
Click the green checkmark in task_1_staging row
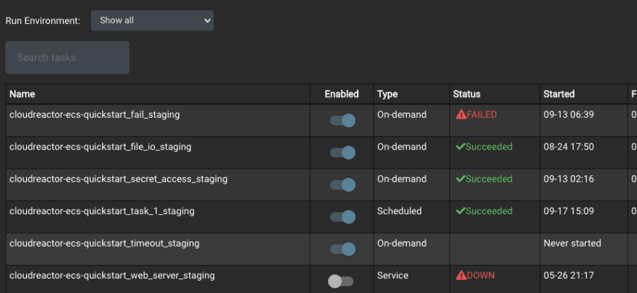pos(460,211)
